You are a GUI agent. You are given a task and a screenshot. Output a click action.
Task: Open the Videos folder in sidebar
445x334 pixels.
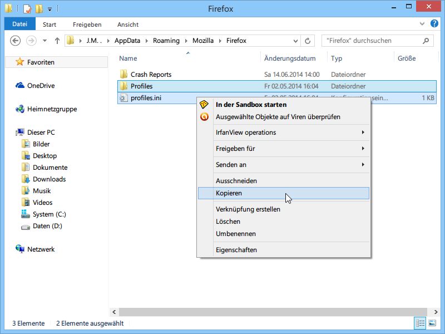pos(43,202)
